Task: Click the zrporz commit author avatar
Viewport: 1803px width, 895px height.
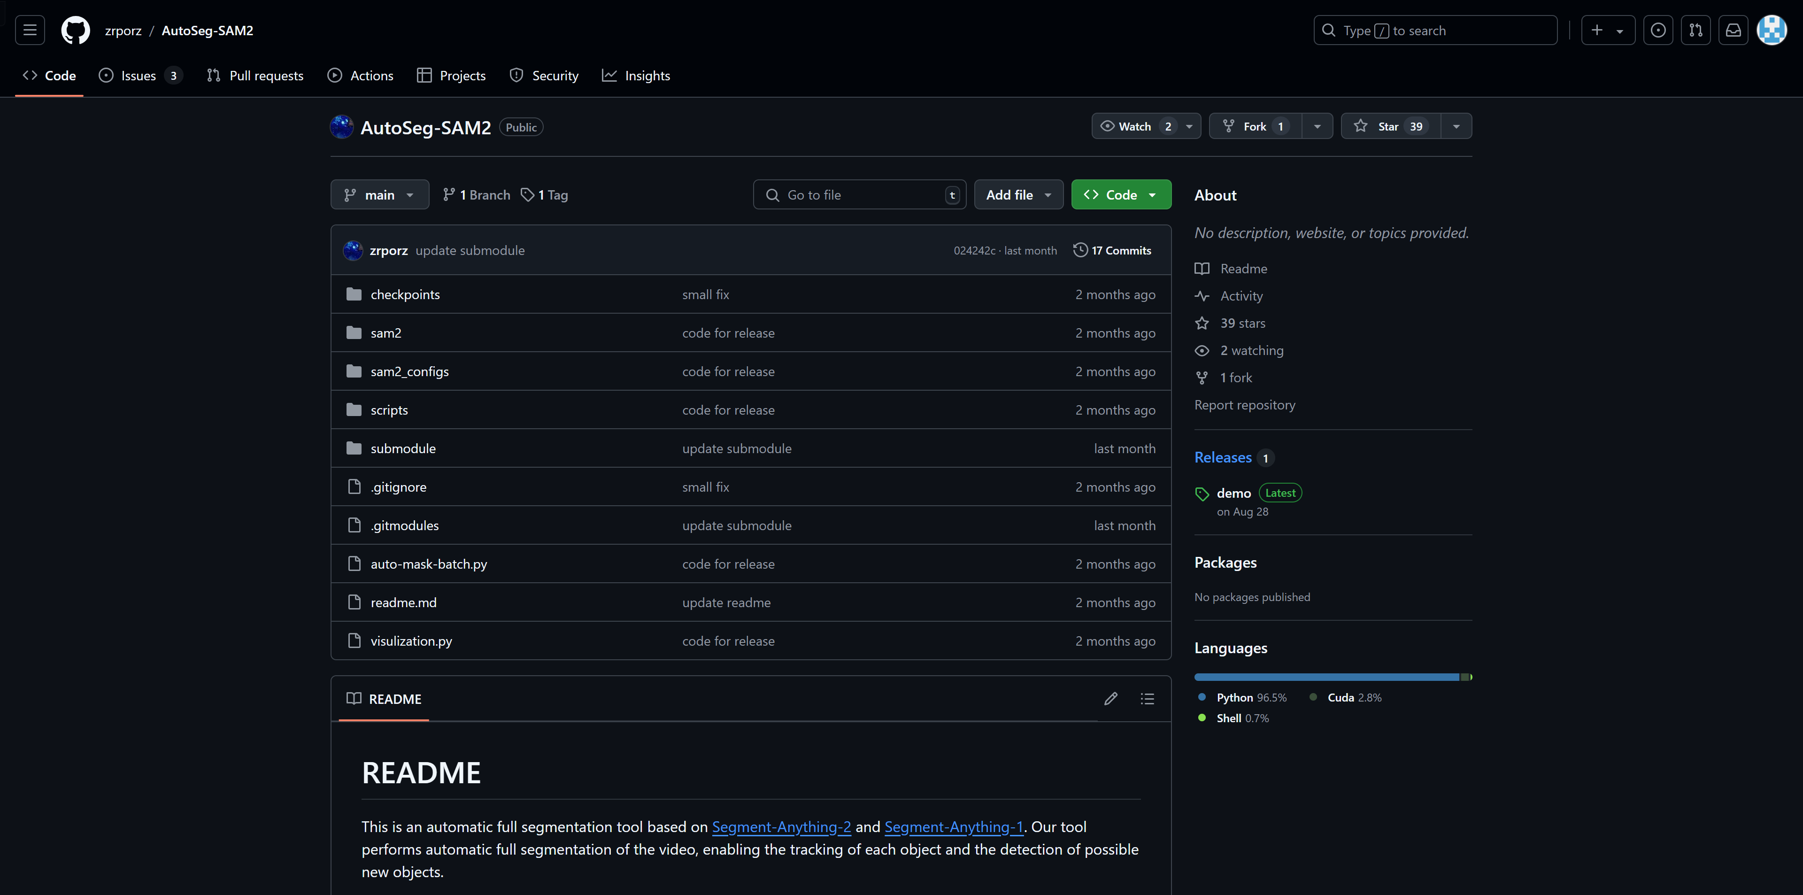Action: tap(353, 250)
